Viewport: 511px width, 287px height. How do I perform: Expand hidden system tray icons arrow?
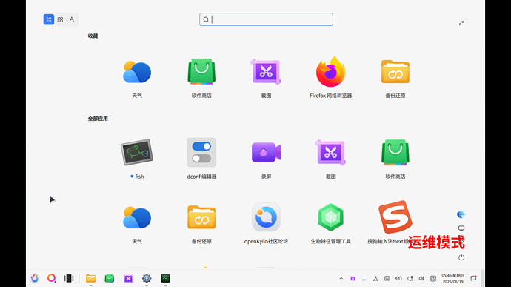tap(341, 279)
